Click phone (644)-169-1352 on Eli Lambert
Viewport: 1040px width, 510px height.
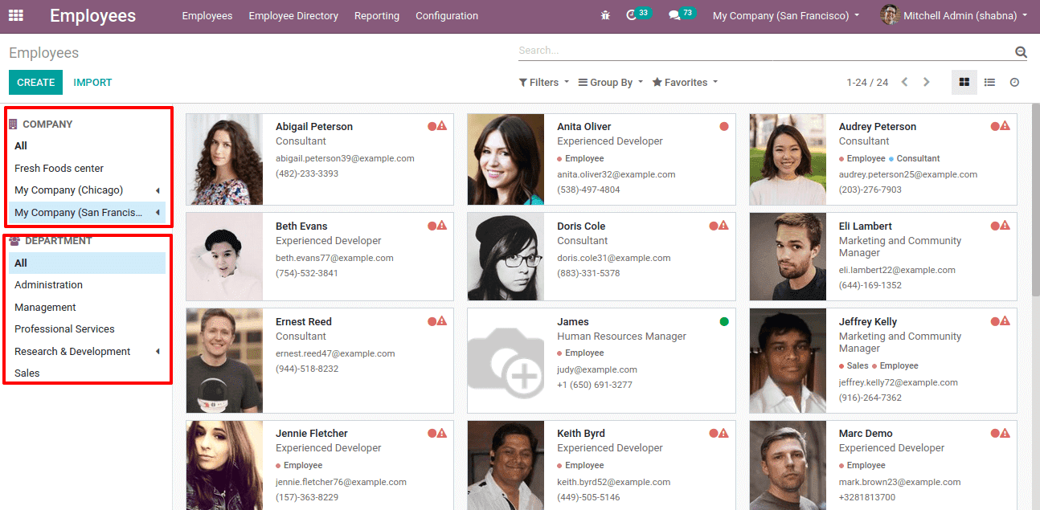point(870,285)
